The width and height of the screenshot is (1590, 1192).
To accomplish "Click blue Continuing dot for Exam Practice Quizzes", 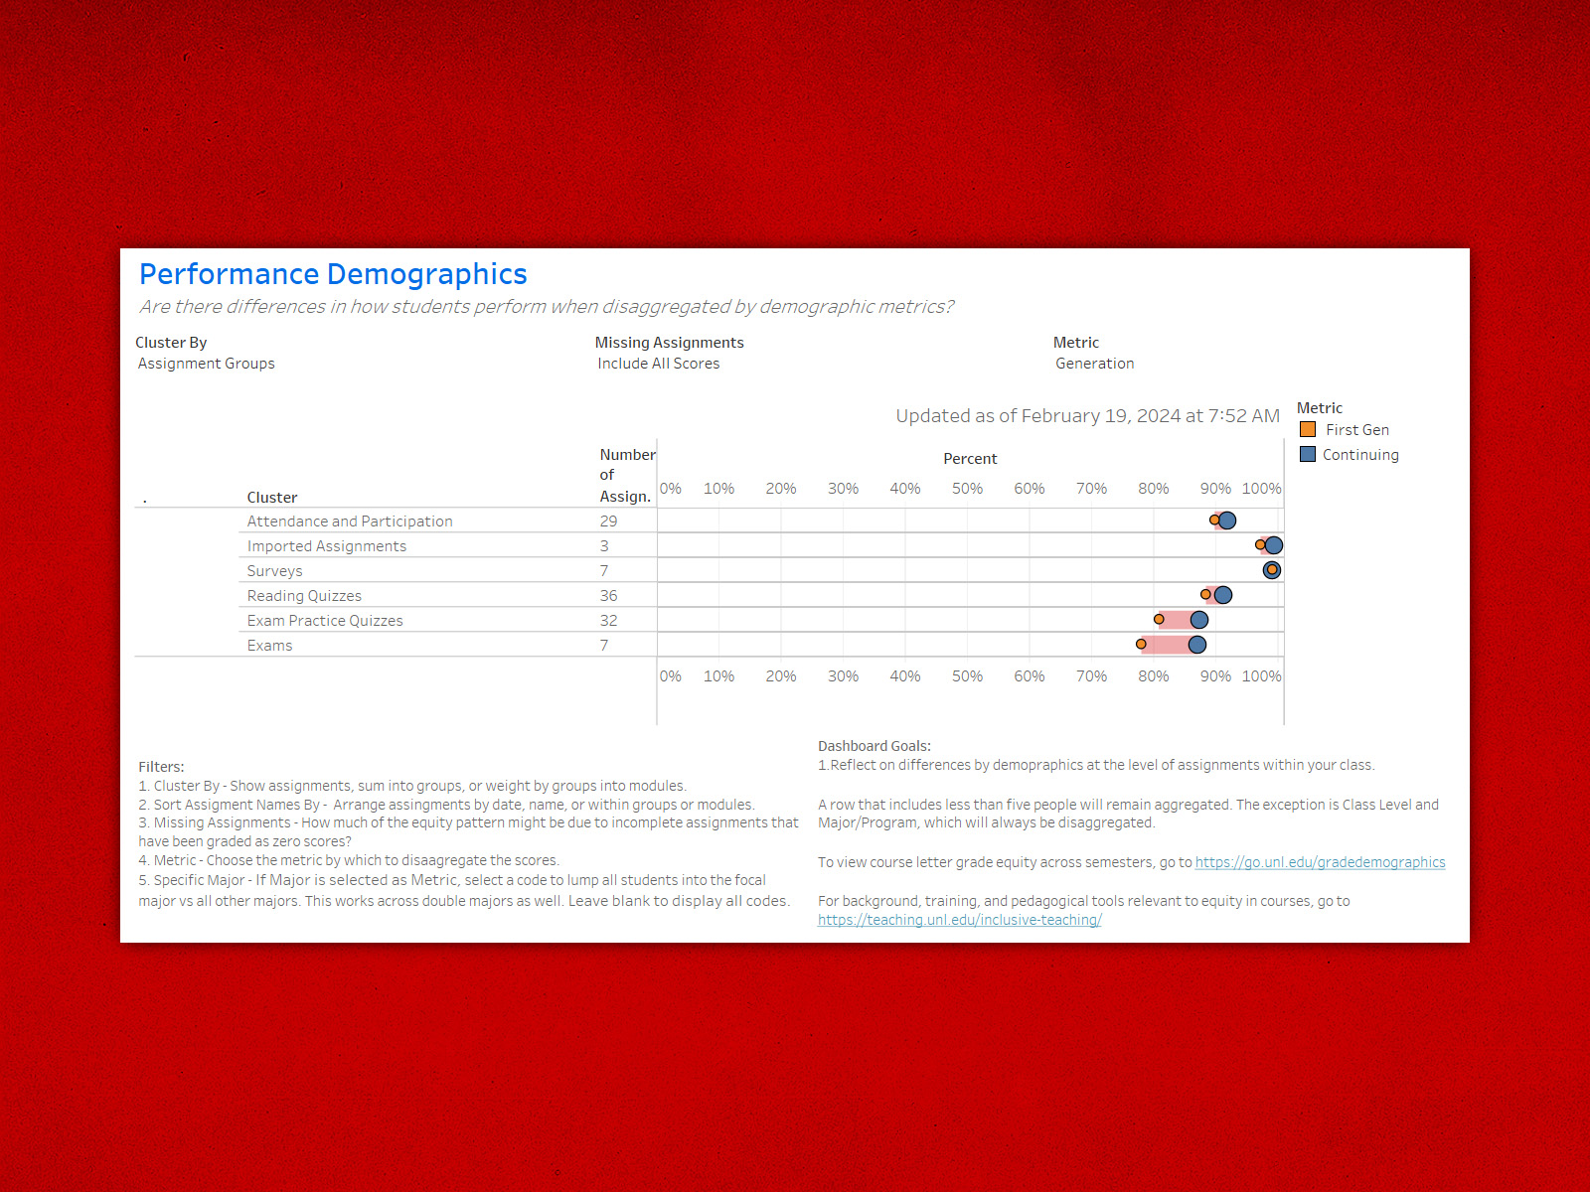I will tap(1199, 620).
